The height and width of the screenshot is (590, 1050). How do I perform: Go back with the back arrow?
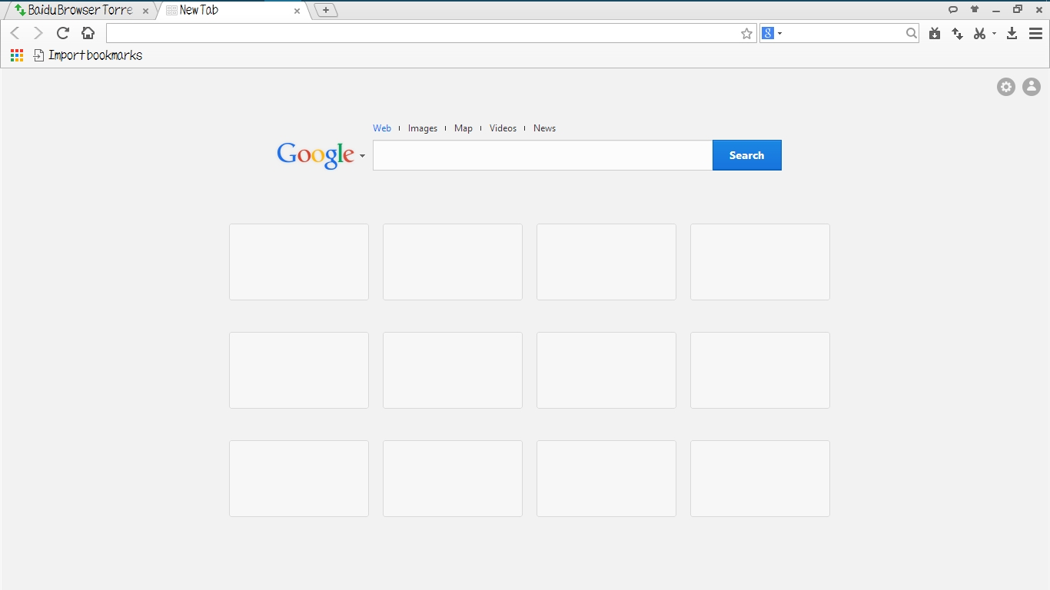pos(15,33)
